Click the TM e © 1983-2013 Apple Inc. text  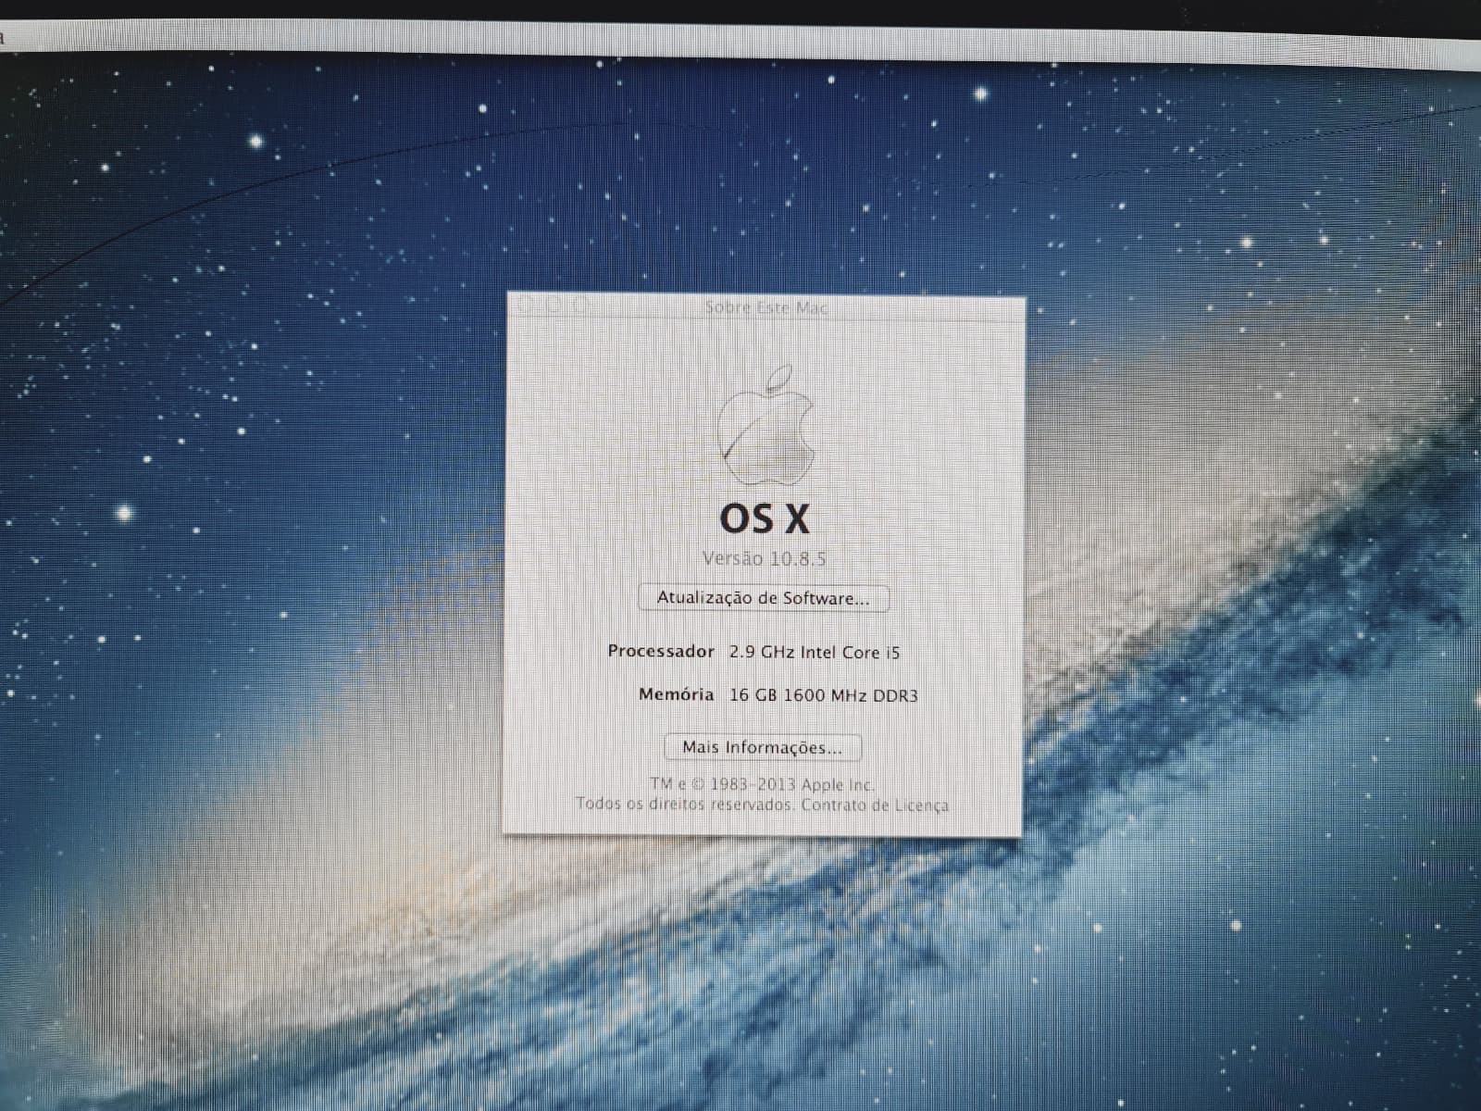(762, 784)
